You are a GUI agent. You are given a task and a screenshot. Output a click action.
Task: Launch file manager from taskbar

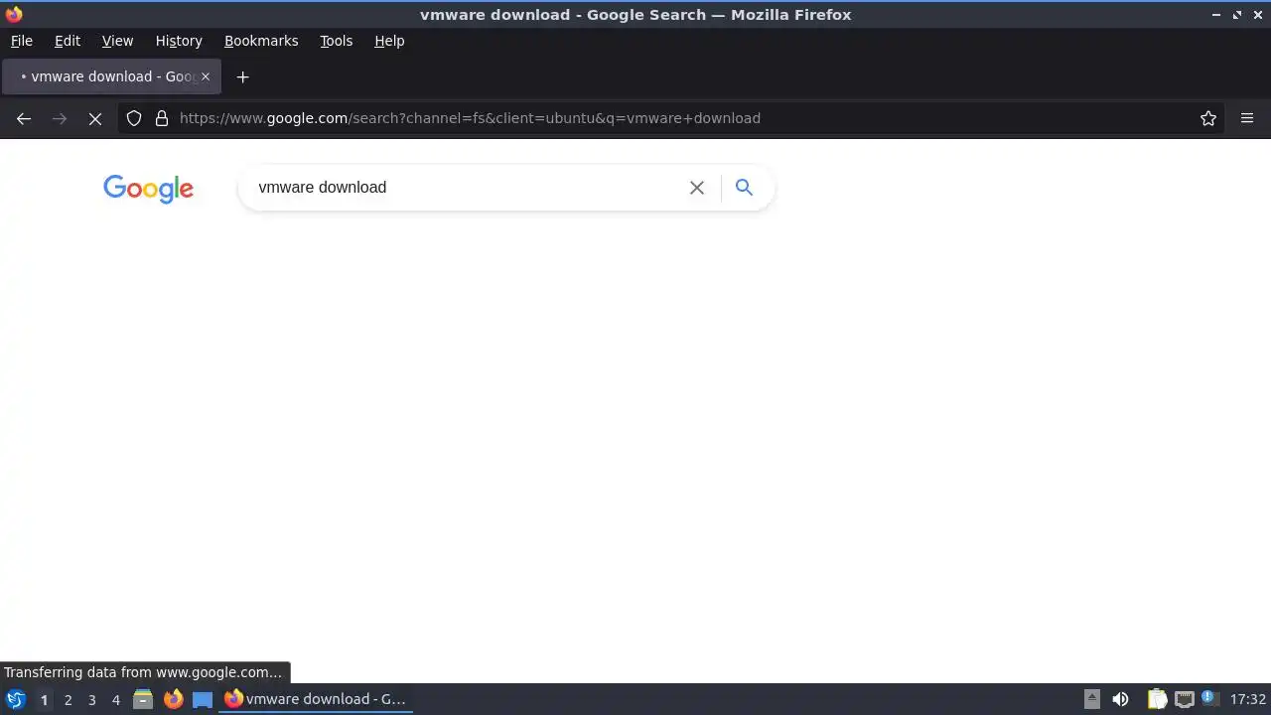pyautogui.click(x=143, y=699)
